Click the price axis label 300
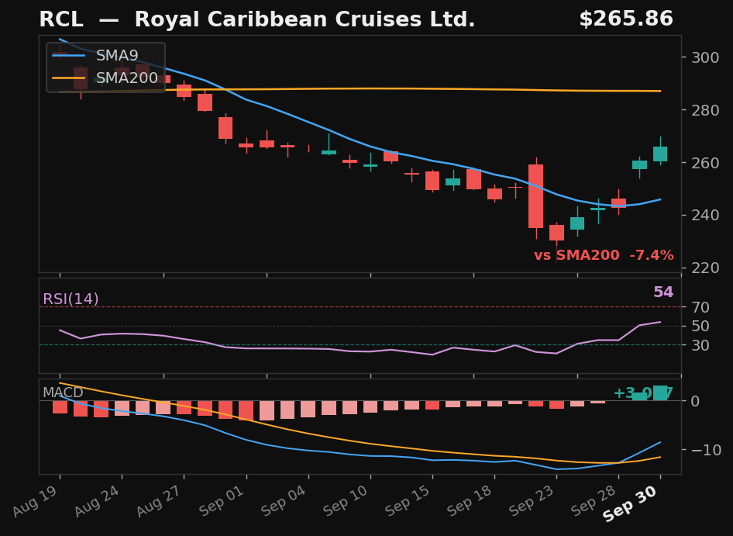 click(705, 57)
